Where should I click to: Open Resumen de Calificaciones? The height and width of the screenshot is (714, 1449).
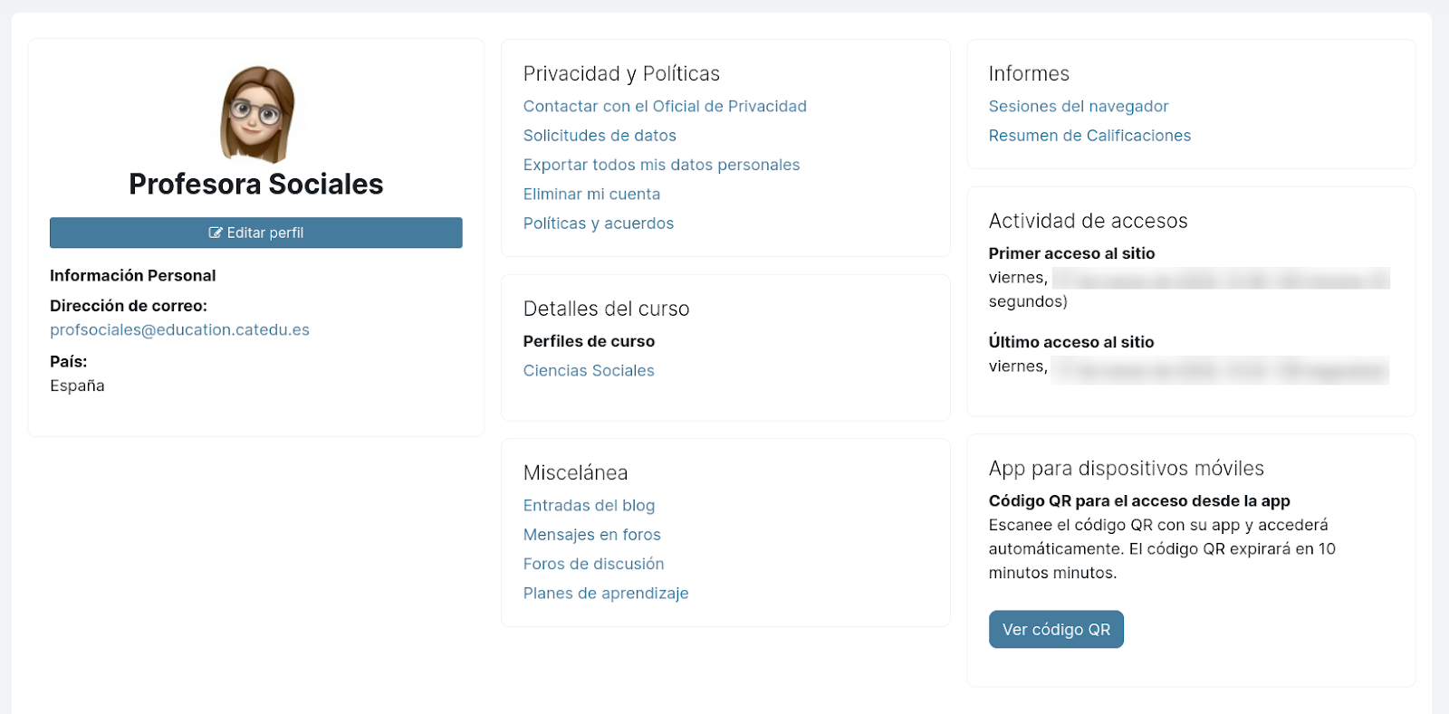[x=1089, y=136]
